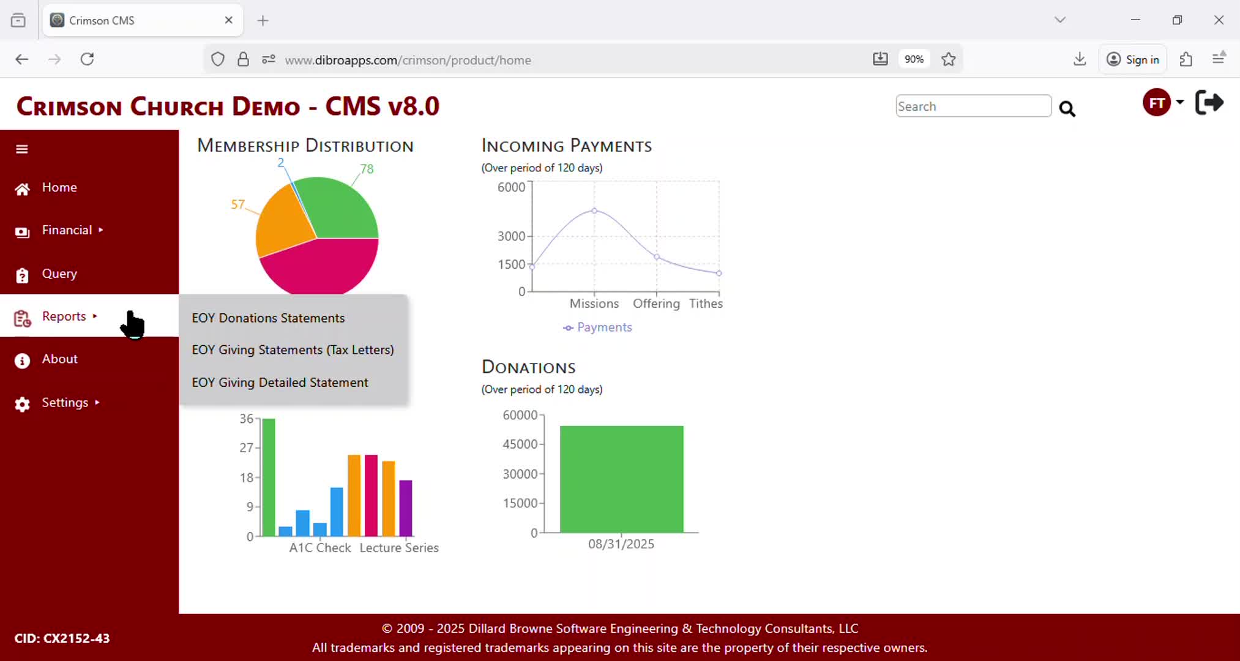Click the Settings gear icon
The height and width of the screenshot is (661, 1240).
pyautogui.click(x=22, y=404)
